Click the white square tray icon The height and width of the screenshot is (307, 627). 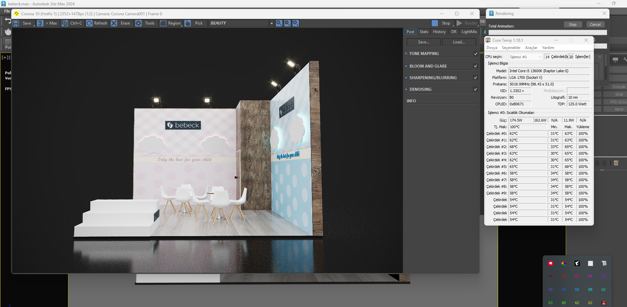590,263
